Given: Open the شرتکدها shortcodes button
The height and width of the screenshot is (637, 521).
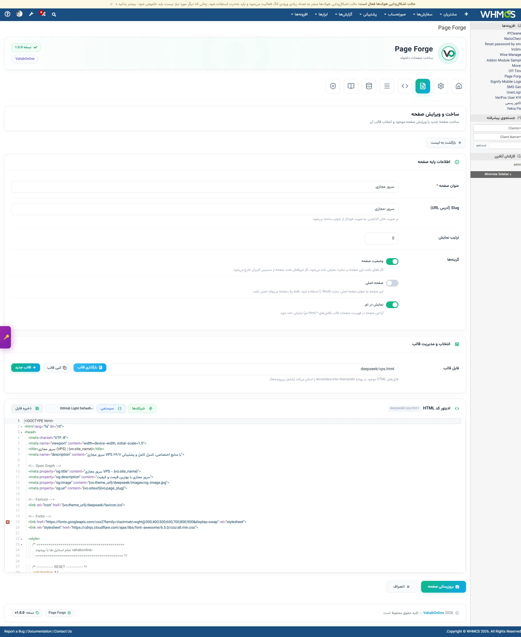Looking at the screenshot, I should (142, 408).
